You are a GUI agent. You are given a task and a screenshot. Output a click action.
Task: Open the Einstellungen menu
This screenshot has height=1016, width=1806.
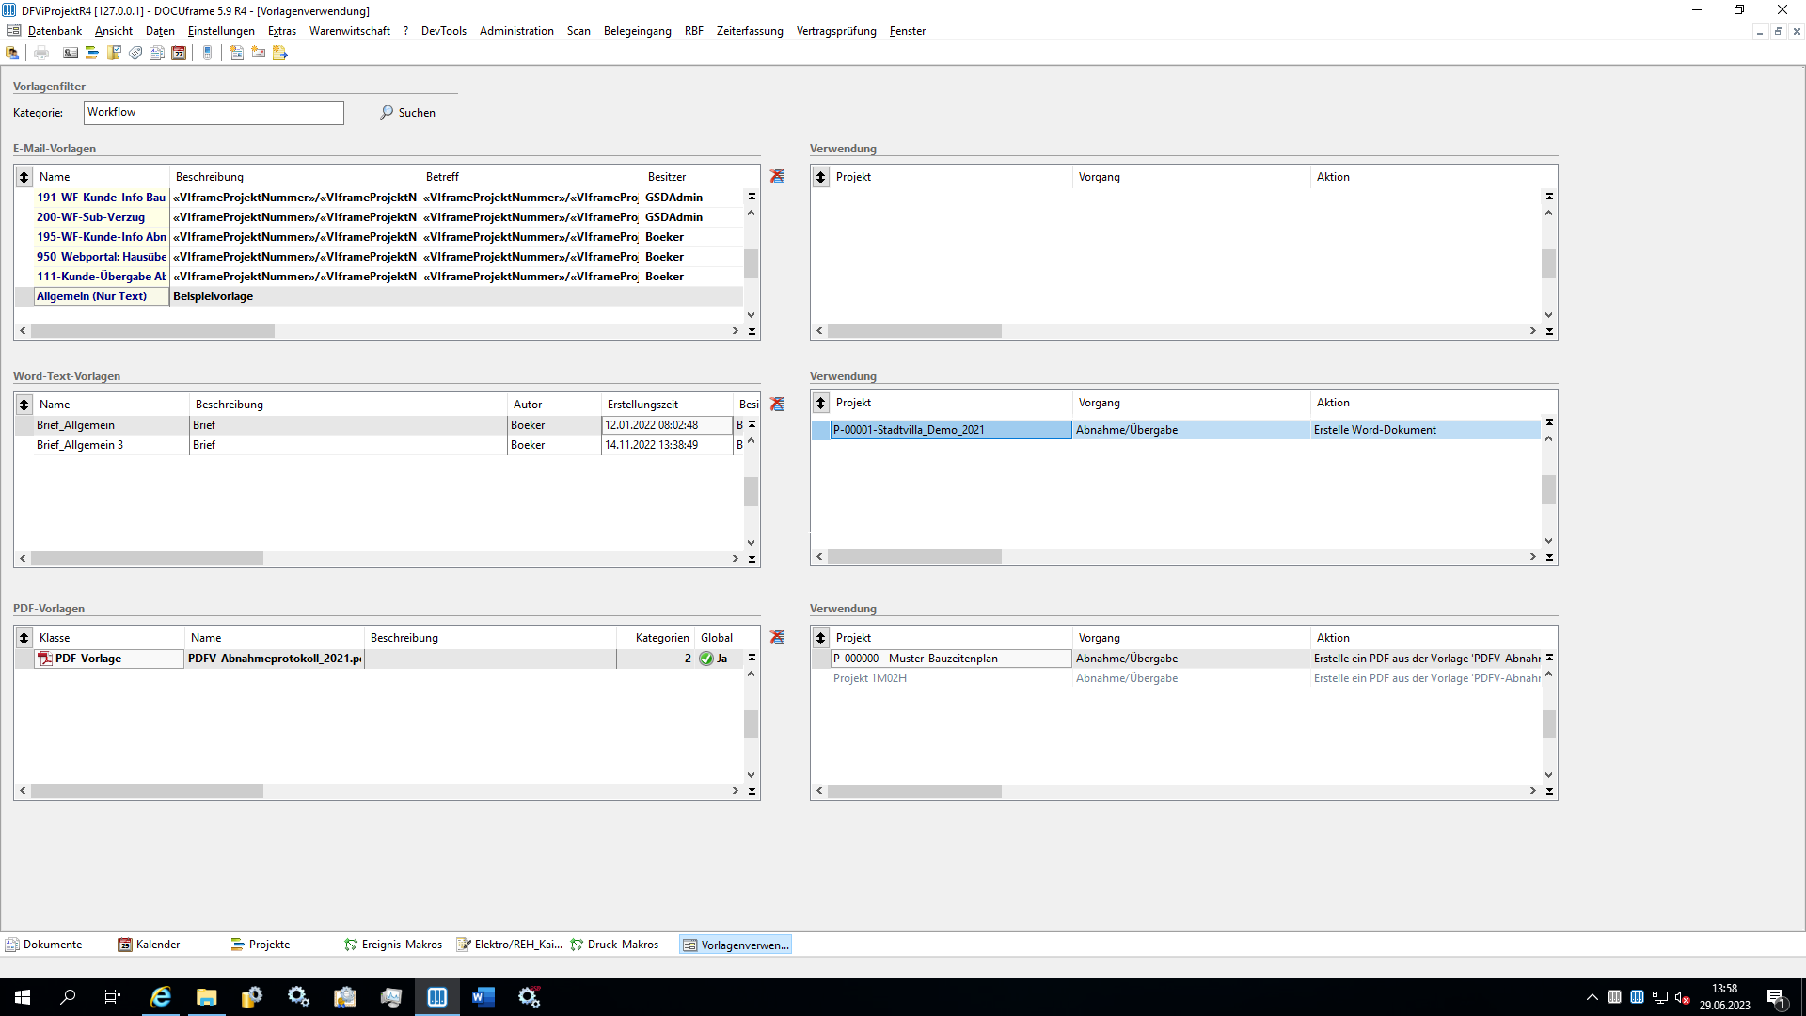point(221,31)
